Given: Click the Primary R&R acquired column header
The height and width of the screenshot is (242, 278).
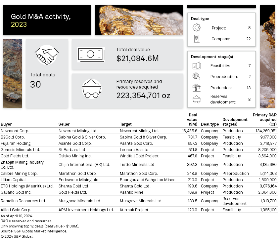Looking at the screenshot, I should [265, 120].
